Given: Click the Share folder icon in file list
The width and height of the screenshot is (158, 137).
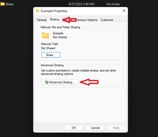Looking at the screenshot, I should 3,4.
